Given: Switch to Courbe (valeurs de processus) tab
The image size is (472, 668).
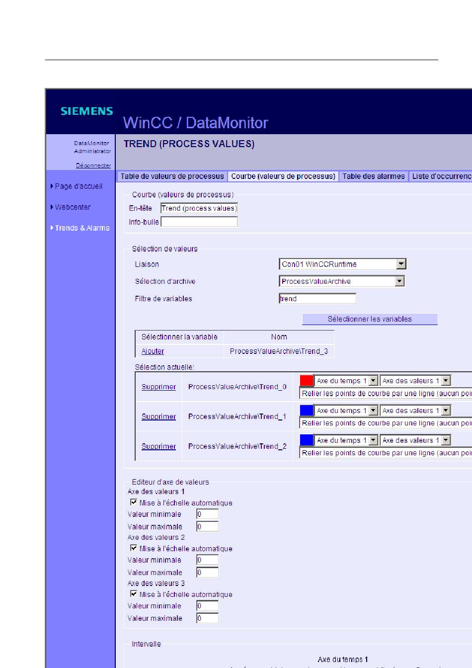Looking at the screenshot, I should (283, 176).
